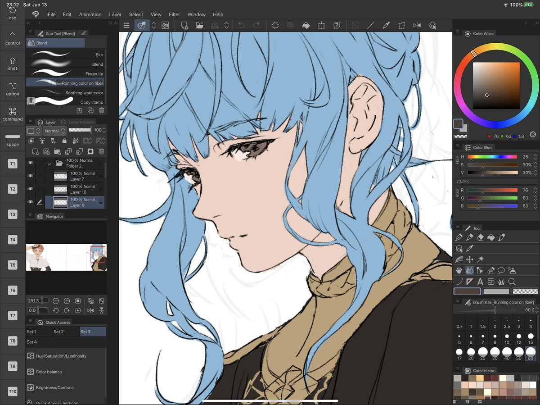Select the Finger tip sub tool
Image resolution: width=540 pixels, height=405 pixels.
[65, 73]
